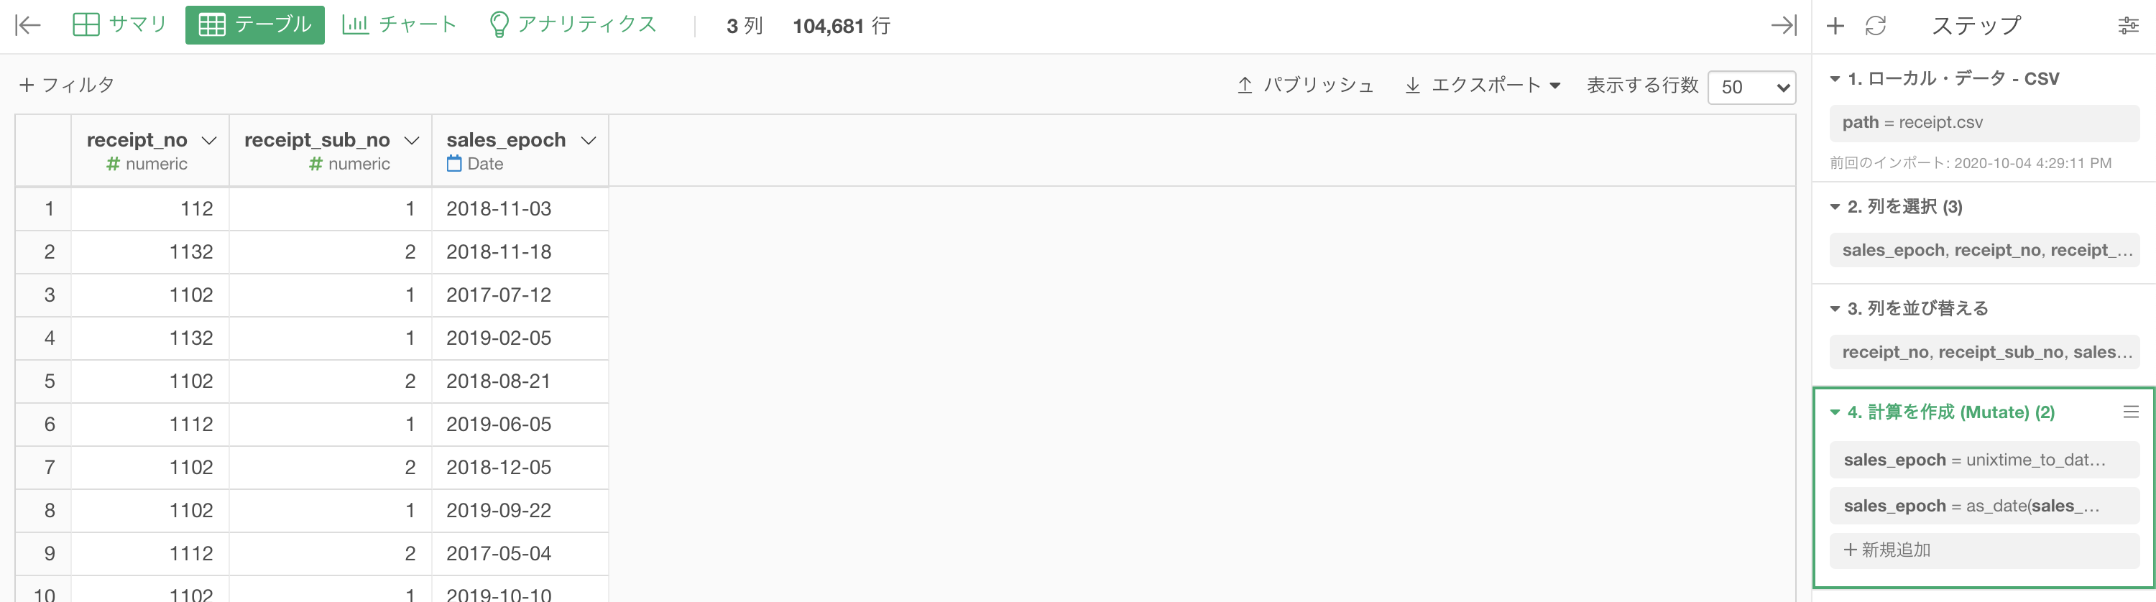This screenshot has height=602, width=2156.
Task: Collapse left panel with arrow icon
Action: pyautogui.click(x=27, y=25)
